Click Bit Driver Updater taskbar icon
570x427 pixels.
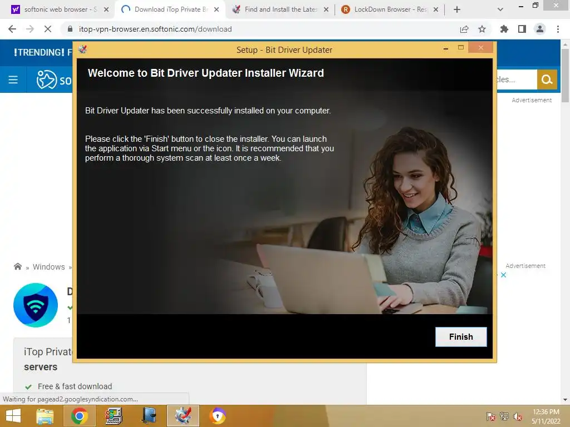pos(183,416)
